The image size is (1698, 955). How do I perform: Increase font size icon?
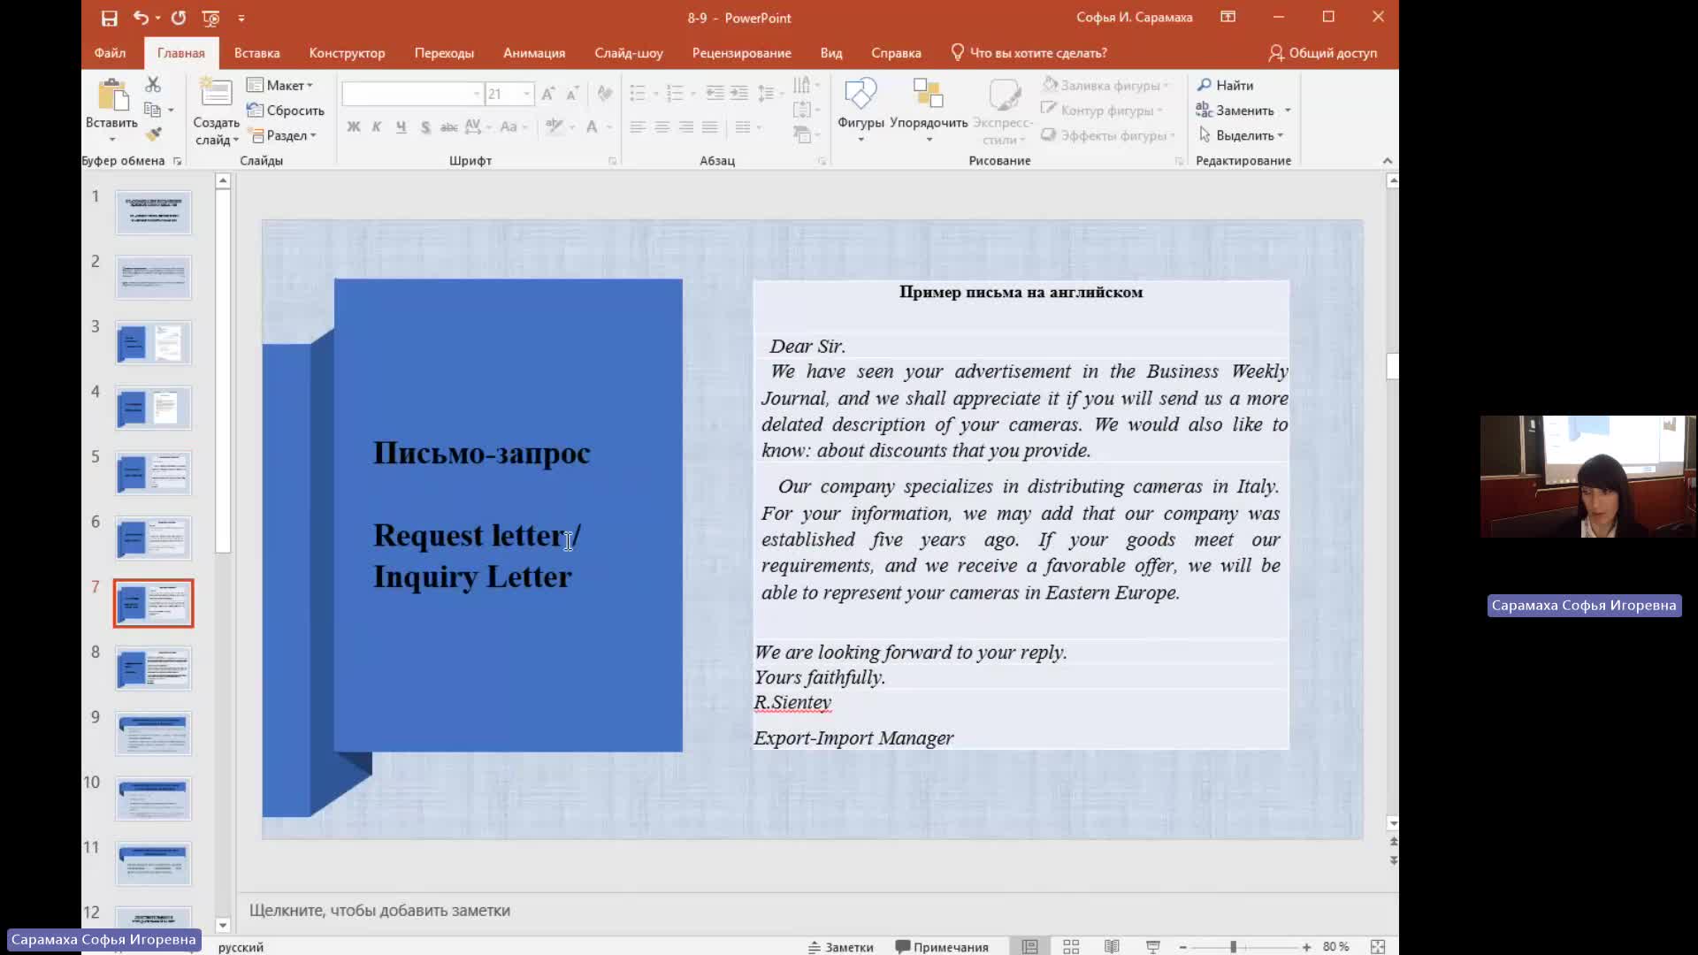click(x=548, y=94)
